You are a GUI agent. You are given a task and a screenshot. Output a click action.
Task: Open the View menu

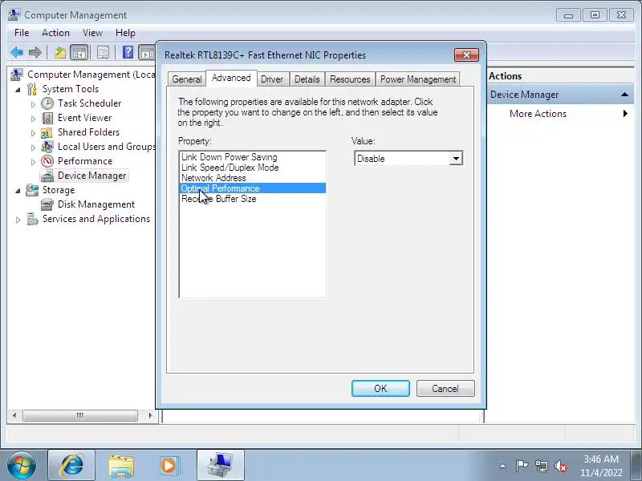point(92,33)
